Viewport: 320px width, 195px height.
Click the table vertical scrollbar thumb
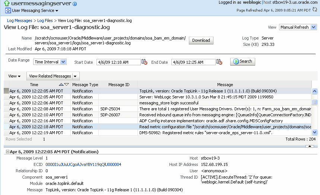tap(314, 102)
